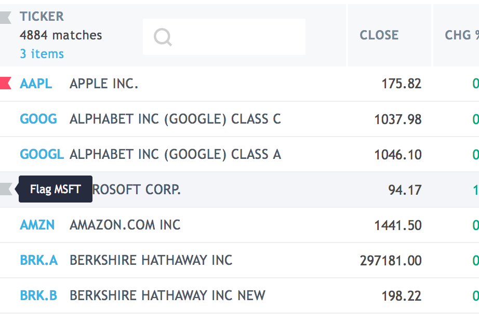Open the BRK.B ticker link

point(38,295)
